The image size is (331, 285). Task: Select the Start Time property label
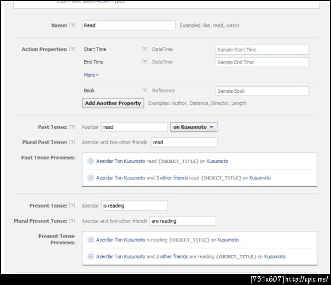pyautogui.click(x=95, y=49)
